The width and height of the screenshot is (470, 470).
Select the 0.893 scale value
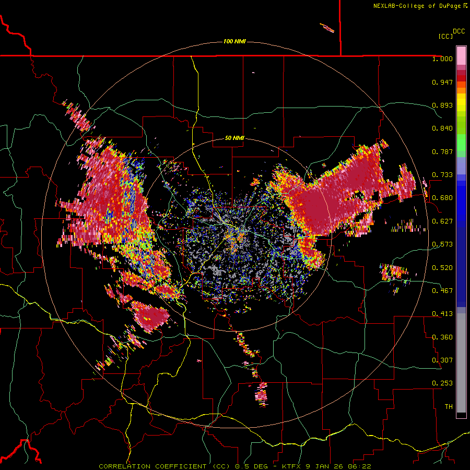pos(442,105)
